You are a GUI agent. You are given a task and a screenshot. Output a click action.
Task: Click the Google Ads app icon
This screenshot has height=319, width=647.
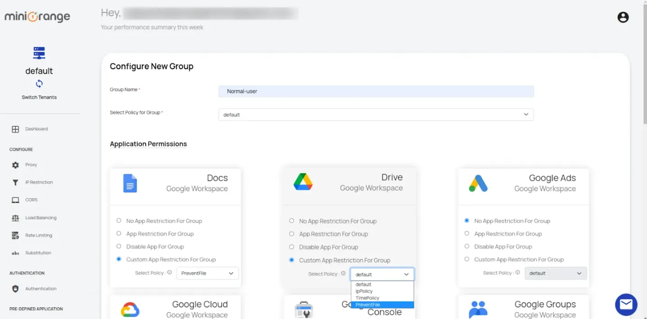point(478,183)
